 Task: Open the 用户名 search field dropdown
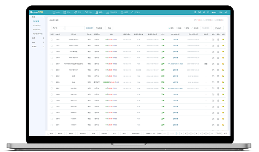click(x=57, y=28)
